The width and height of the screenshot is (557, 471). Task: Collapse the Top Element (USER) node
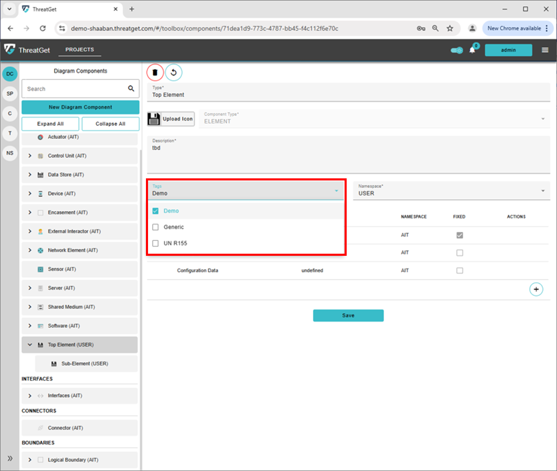click(30, 345)
